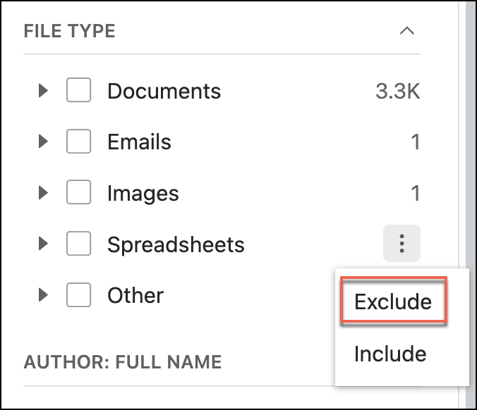The width and height of the screenshot is (477, 410).
Task: Click the Emails label
Action: pyautogui.click(x=139, y=142)
